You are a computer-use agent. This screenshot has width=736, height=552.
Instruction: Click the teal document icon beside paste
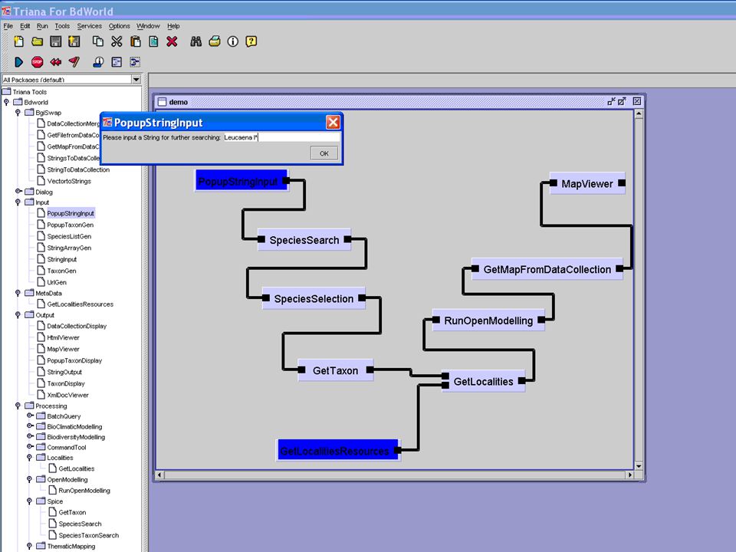(x=153, y=41)
